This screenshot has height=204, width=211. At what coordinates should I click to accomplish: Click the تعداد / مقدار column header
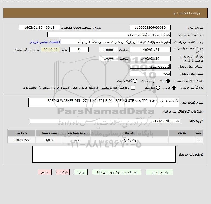click(x=49, y=133)
